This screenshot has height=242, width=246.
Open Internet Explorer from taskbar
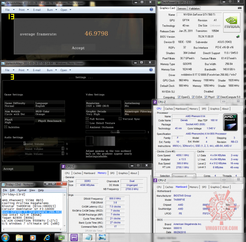[x=47, y=238]
